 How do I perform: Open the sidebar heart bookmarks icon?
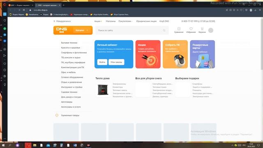[5, 64]
